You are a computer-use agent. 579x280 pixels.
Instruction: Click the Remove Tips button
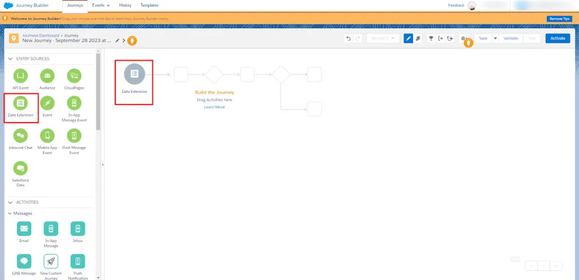tap(559, 19)
